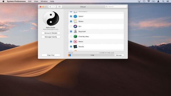The width and height of the screenshot is (171, 96).
Task: Click the Notes notepad icon
Action: point(75,21)
